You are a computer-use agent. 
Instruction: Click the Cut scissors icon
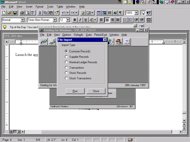tap(40, 13)
